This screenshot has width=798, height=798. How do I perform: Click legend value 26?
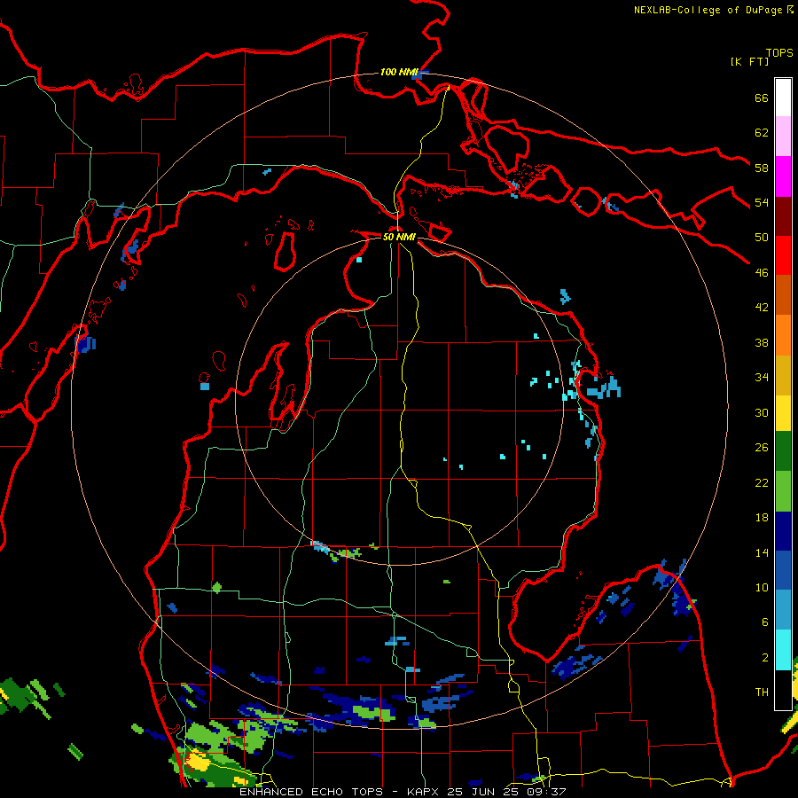coord(762,448)
